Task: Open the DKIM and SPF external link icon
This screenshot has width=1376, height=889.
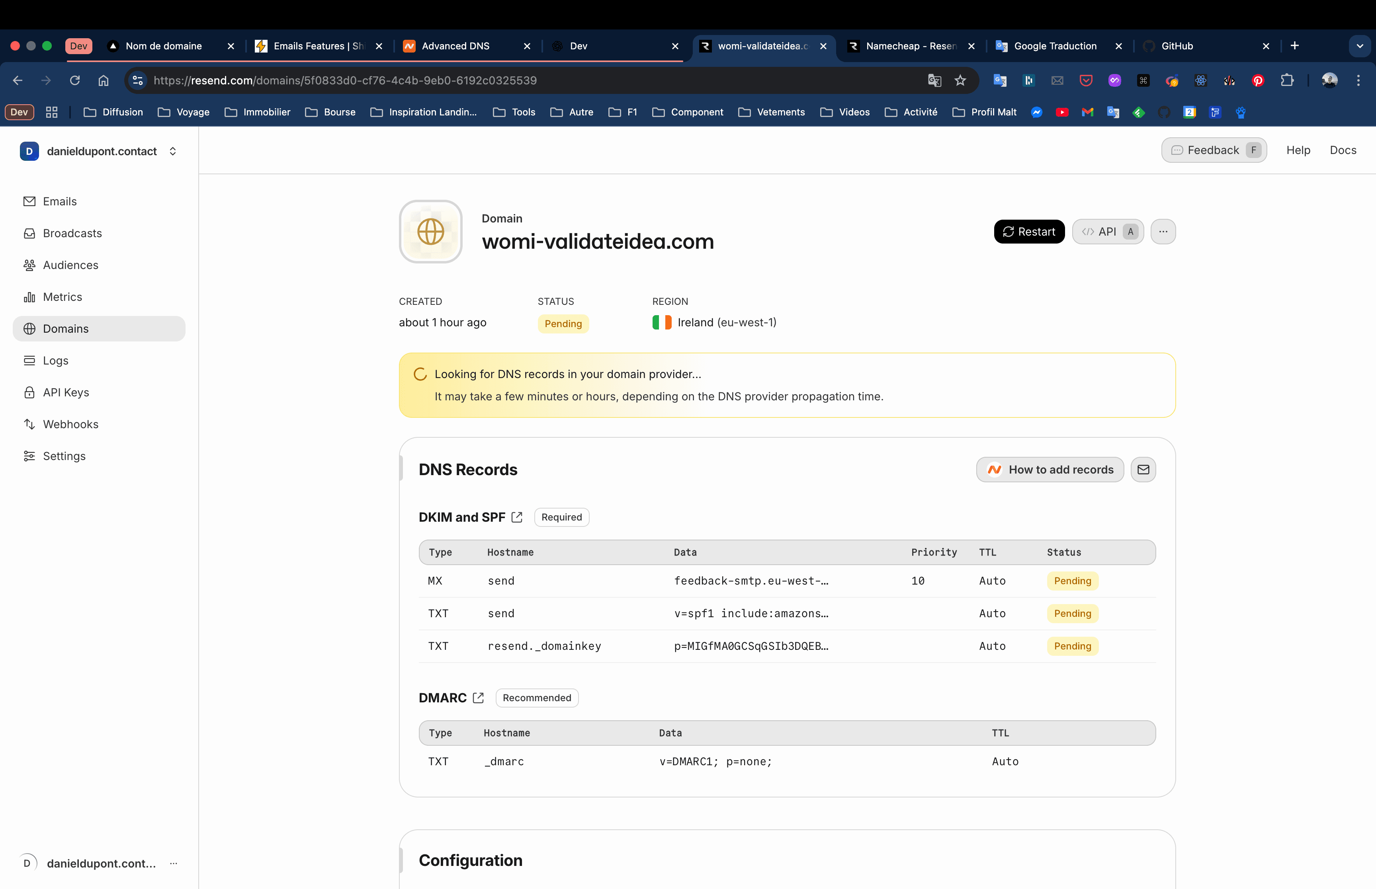Action: point(517,517)
